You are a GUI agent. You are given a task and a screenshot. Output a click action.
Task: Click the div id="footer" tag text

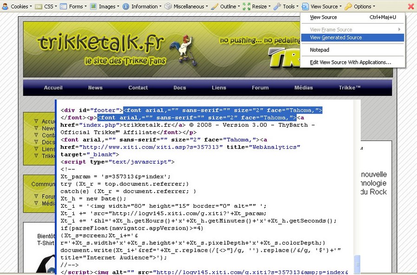click(92, 110)
